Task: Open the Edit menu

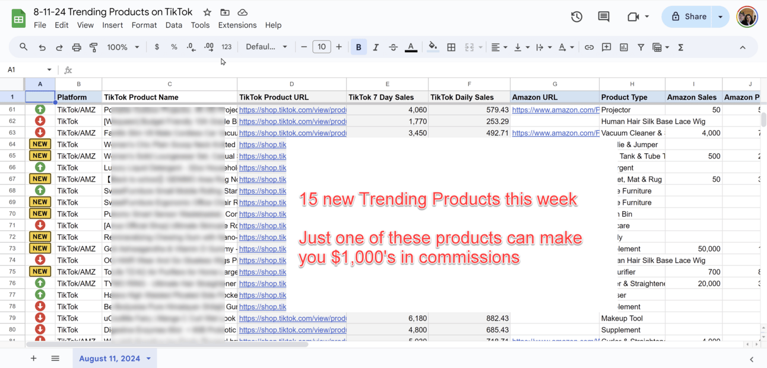Action: [62, 25]
